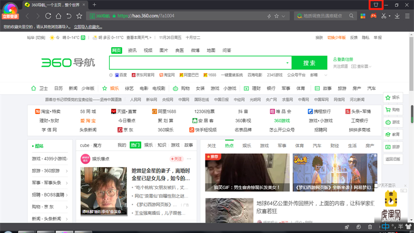The width and height of the screenshot is (414, 233).
Task: Click the undo closed tab icon
Action: [69, 16]
